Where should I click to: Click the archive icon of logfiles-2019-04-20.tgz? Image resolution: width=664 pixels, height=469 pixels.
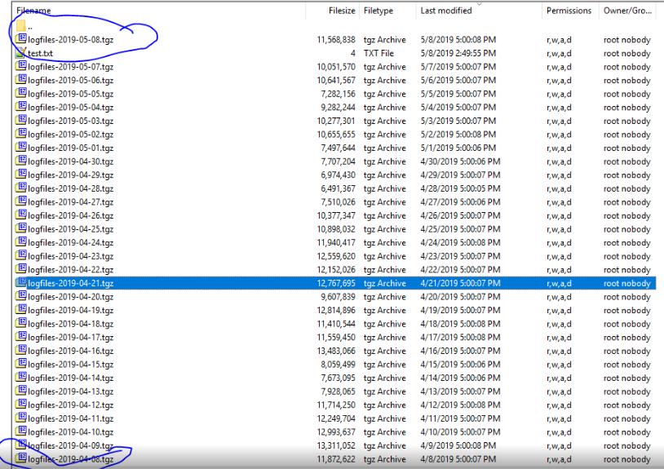[x=20, y=296]
